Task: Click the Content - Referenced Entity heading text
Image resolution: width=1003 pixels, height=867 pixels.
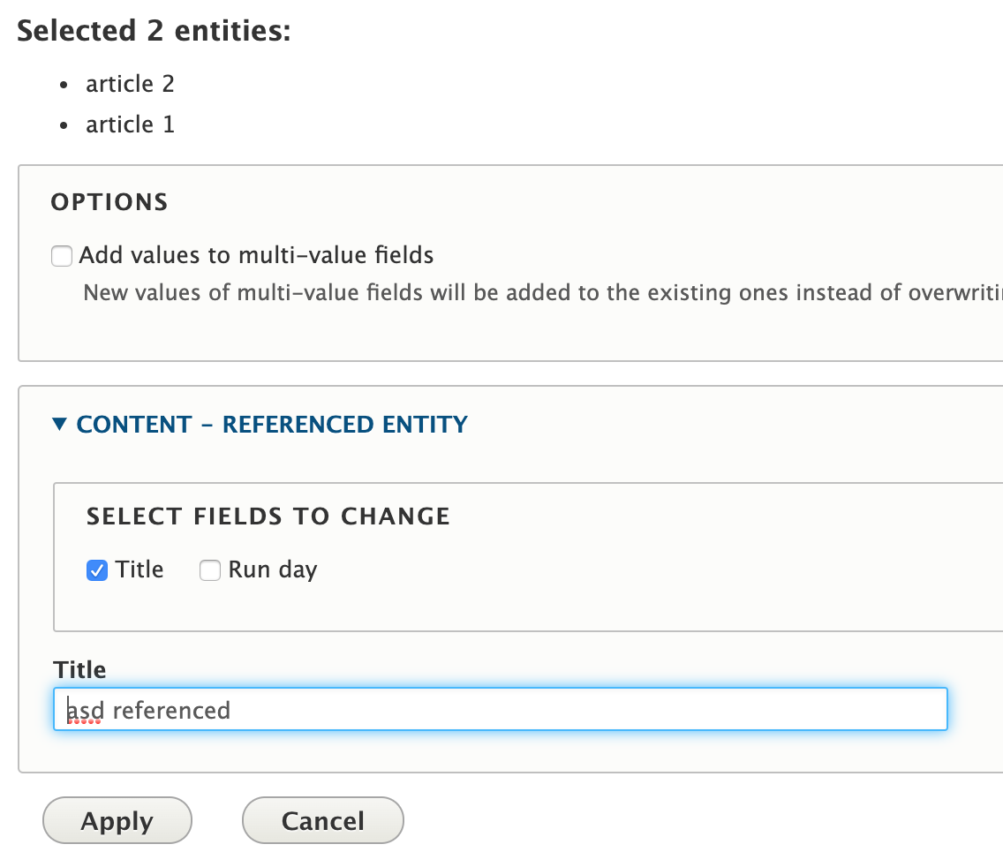Action: (x=272, y=425)
